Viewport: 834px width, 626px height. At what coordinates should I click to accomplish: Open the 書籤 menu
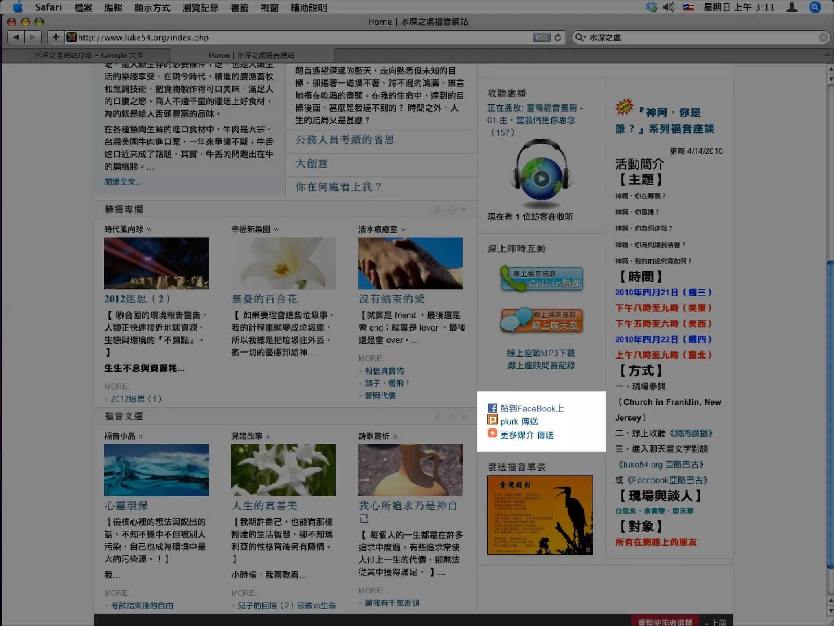point(239,8)
